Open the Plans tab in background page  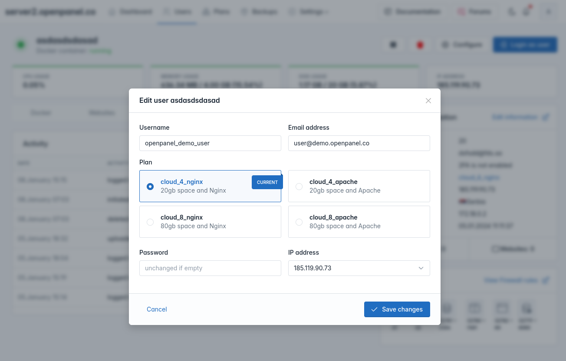[216, 12]
